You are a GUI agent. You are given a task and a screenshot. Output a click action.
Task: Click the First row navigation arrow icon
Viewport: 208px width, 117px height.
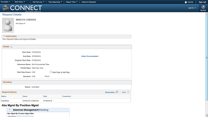pos(128,92)
